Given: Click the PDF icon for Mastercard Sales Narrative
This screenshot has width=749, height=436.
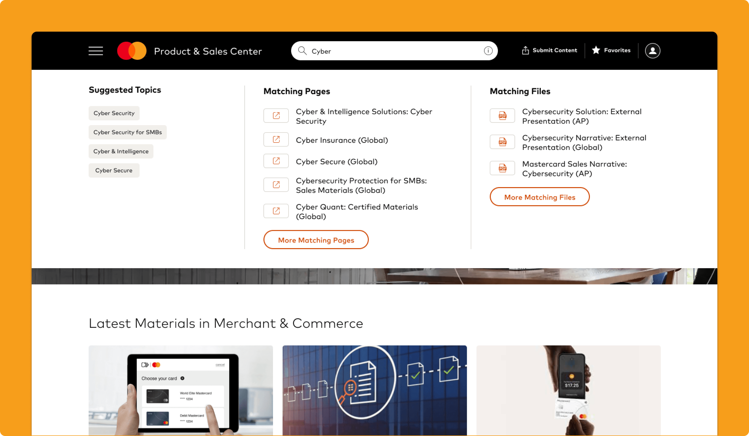Looking at the screenshot, I should coord(502,168).
